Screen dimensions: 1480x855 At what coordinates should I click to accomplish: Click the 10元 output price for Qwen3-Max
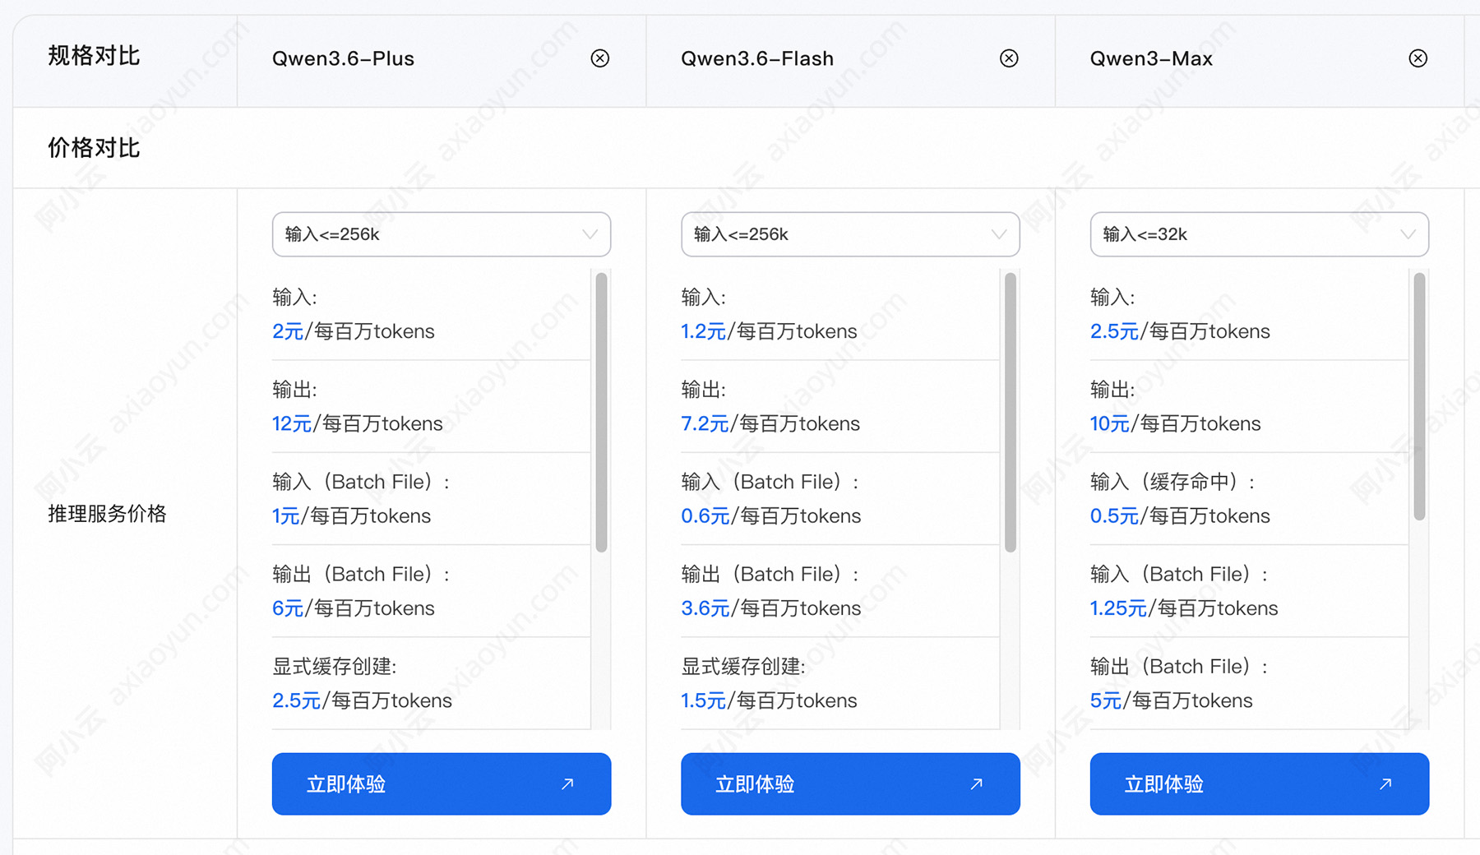click(x=1110, y=423)
